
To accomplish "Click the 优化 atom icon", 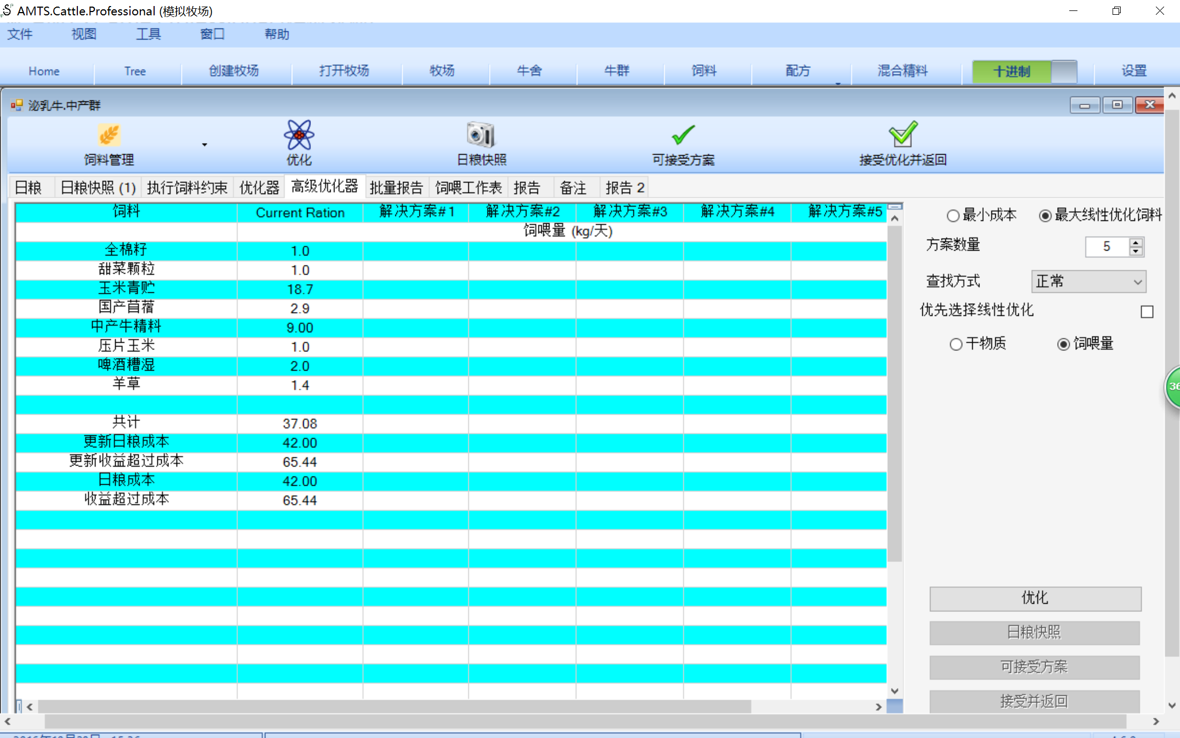I will click(299, 135).
